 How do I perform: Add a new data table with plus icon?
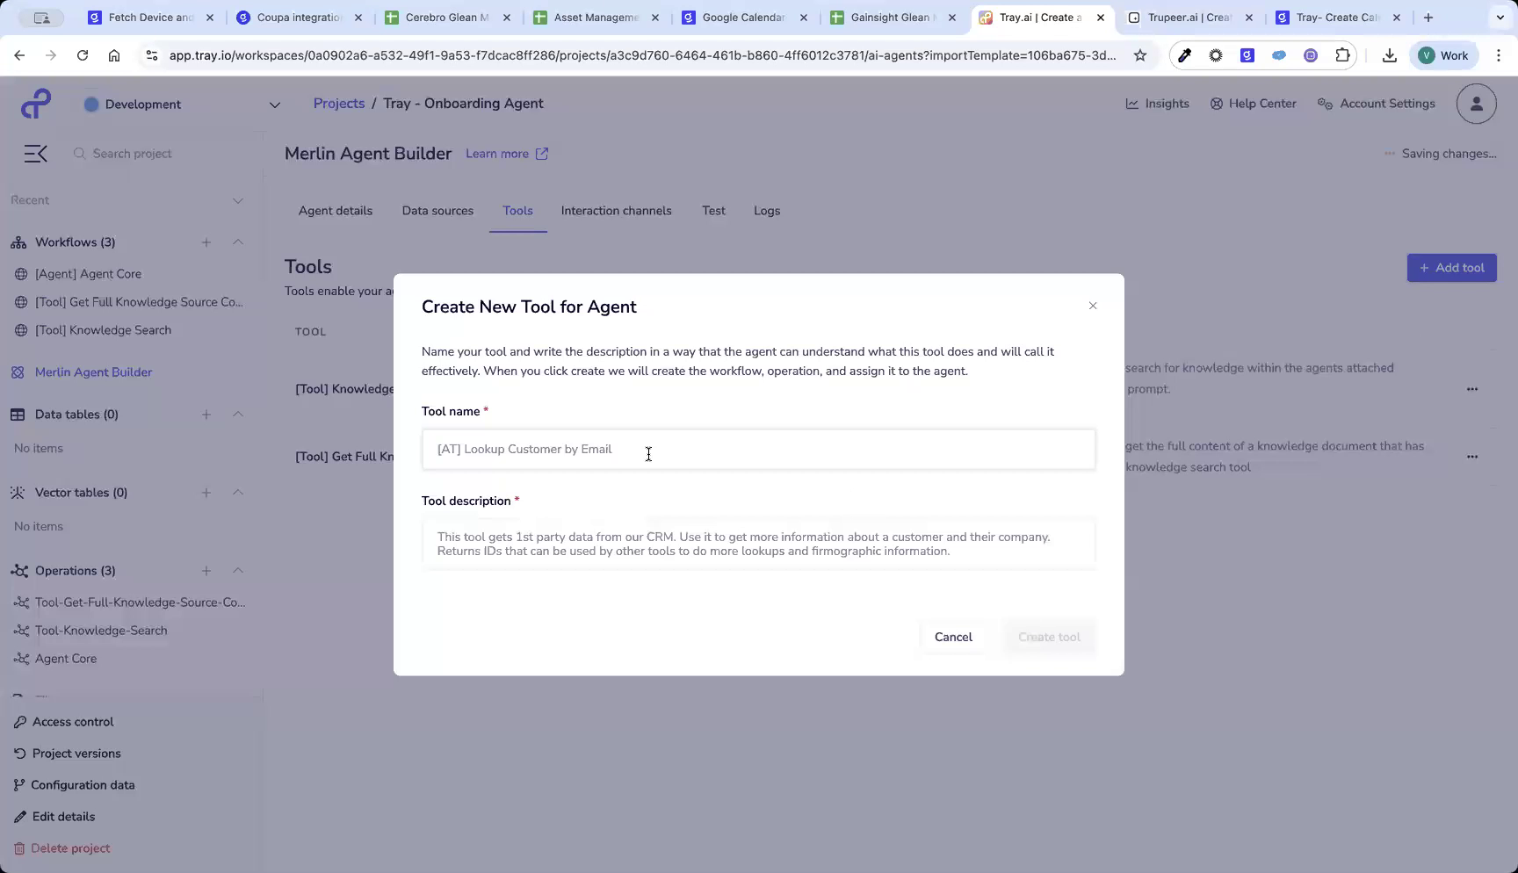pyautogui.click(x=206, y=414)
